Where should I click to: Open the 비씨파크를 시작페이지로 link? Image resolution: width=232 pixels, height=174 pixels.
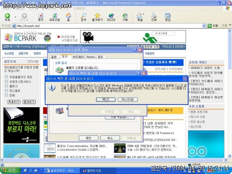pyautogui.click(x=69, y=39)
